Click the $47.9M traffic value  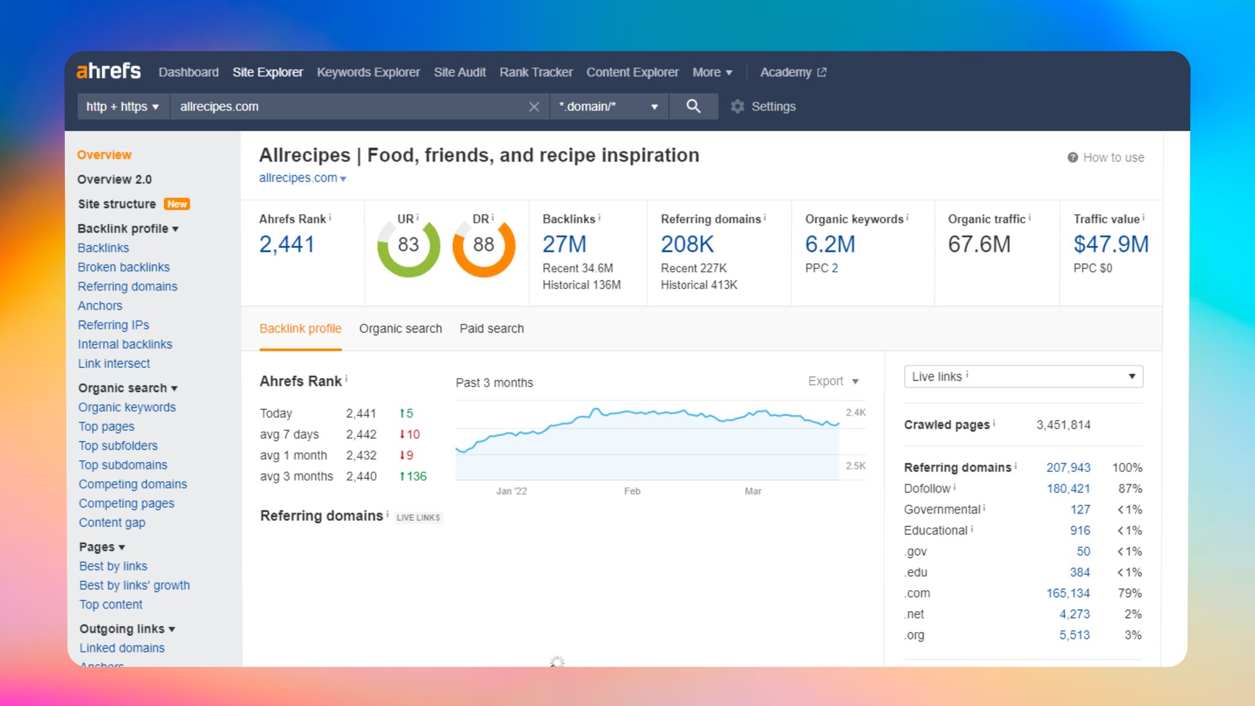[1111, 245]
